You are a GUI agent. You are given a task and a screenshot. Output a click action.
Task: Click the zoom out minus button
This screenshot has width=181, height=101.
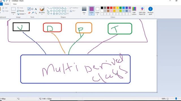pos(168,99)
